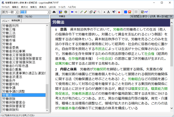Open the LVナビ navigator button
Screen dimensions: 174x117
[144, 12]
